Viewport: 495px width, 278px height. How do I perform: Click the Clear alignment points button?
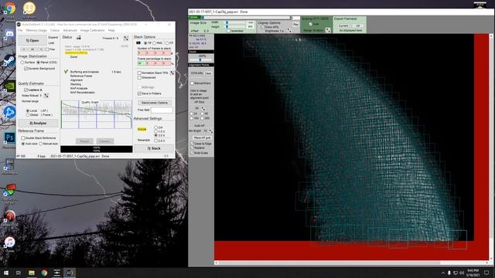point(208,73)
